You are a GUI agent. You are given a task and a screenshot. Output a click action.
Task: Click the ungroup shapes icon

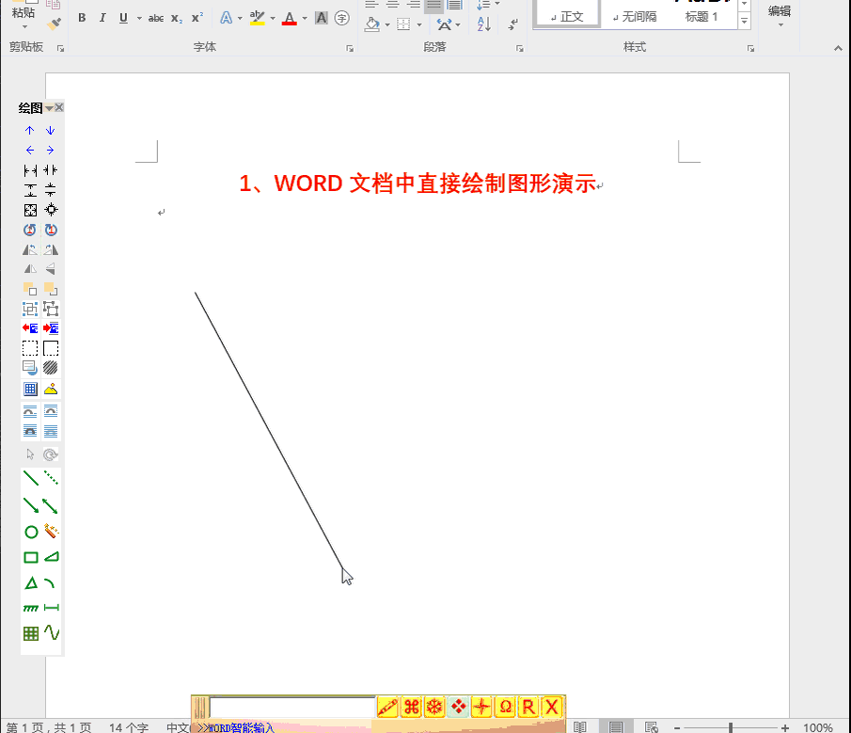click(51, 309)
